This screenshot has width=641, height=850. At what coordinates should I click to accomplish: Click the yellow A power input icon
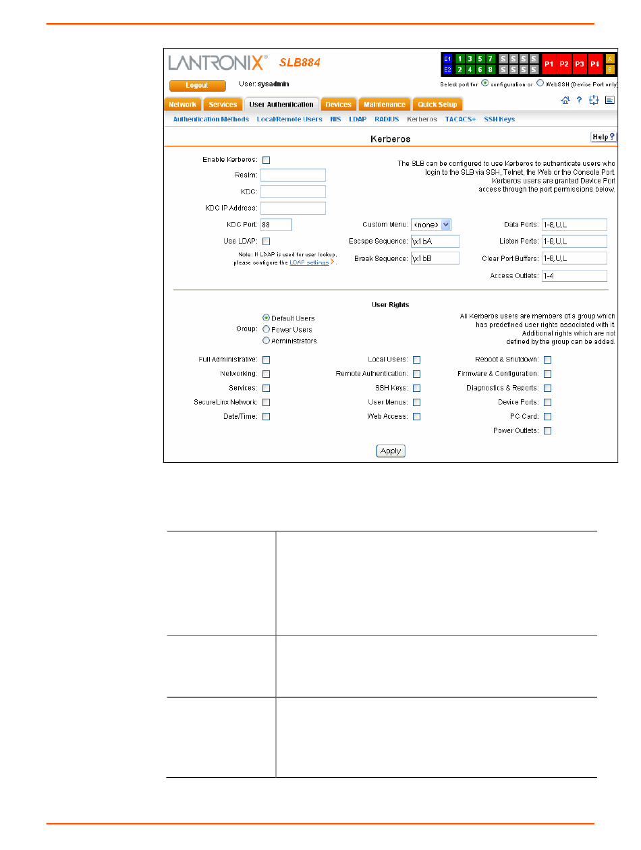[610, 59]
